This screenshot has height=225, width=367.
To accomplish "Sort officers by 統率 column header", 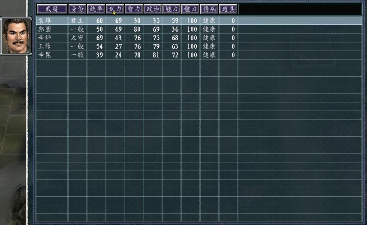I will click(96, 9).
